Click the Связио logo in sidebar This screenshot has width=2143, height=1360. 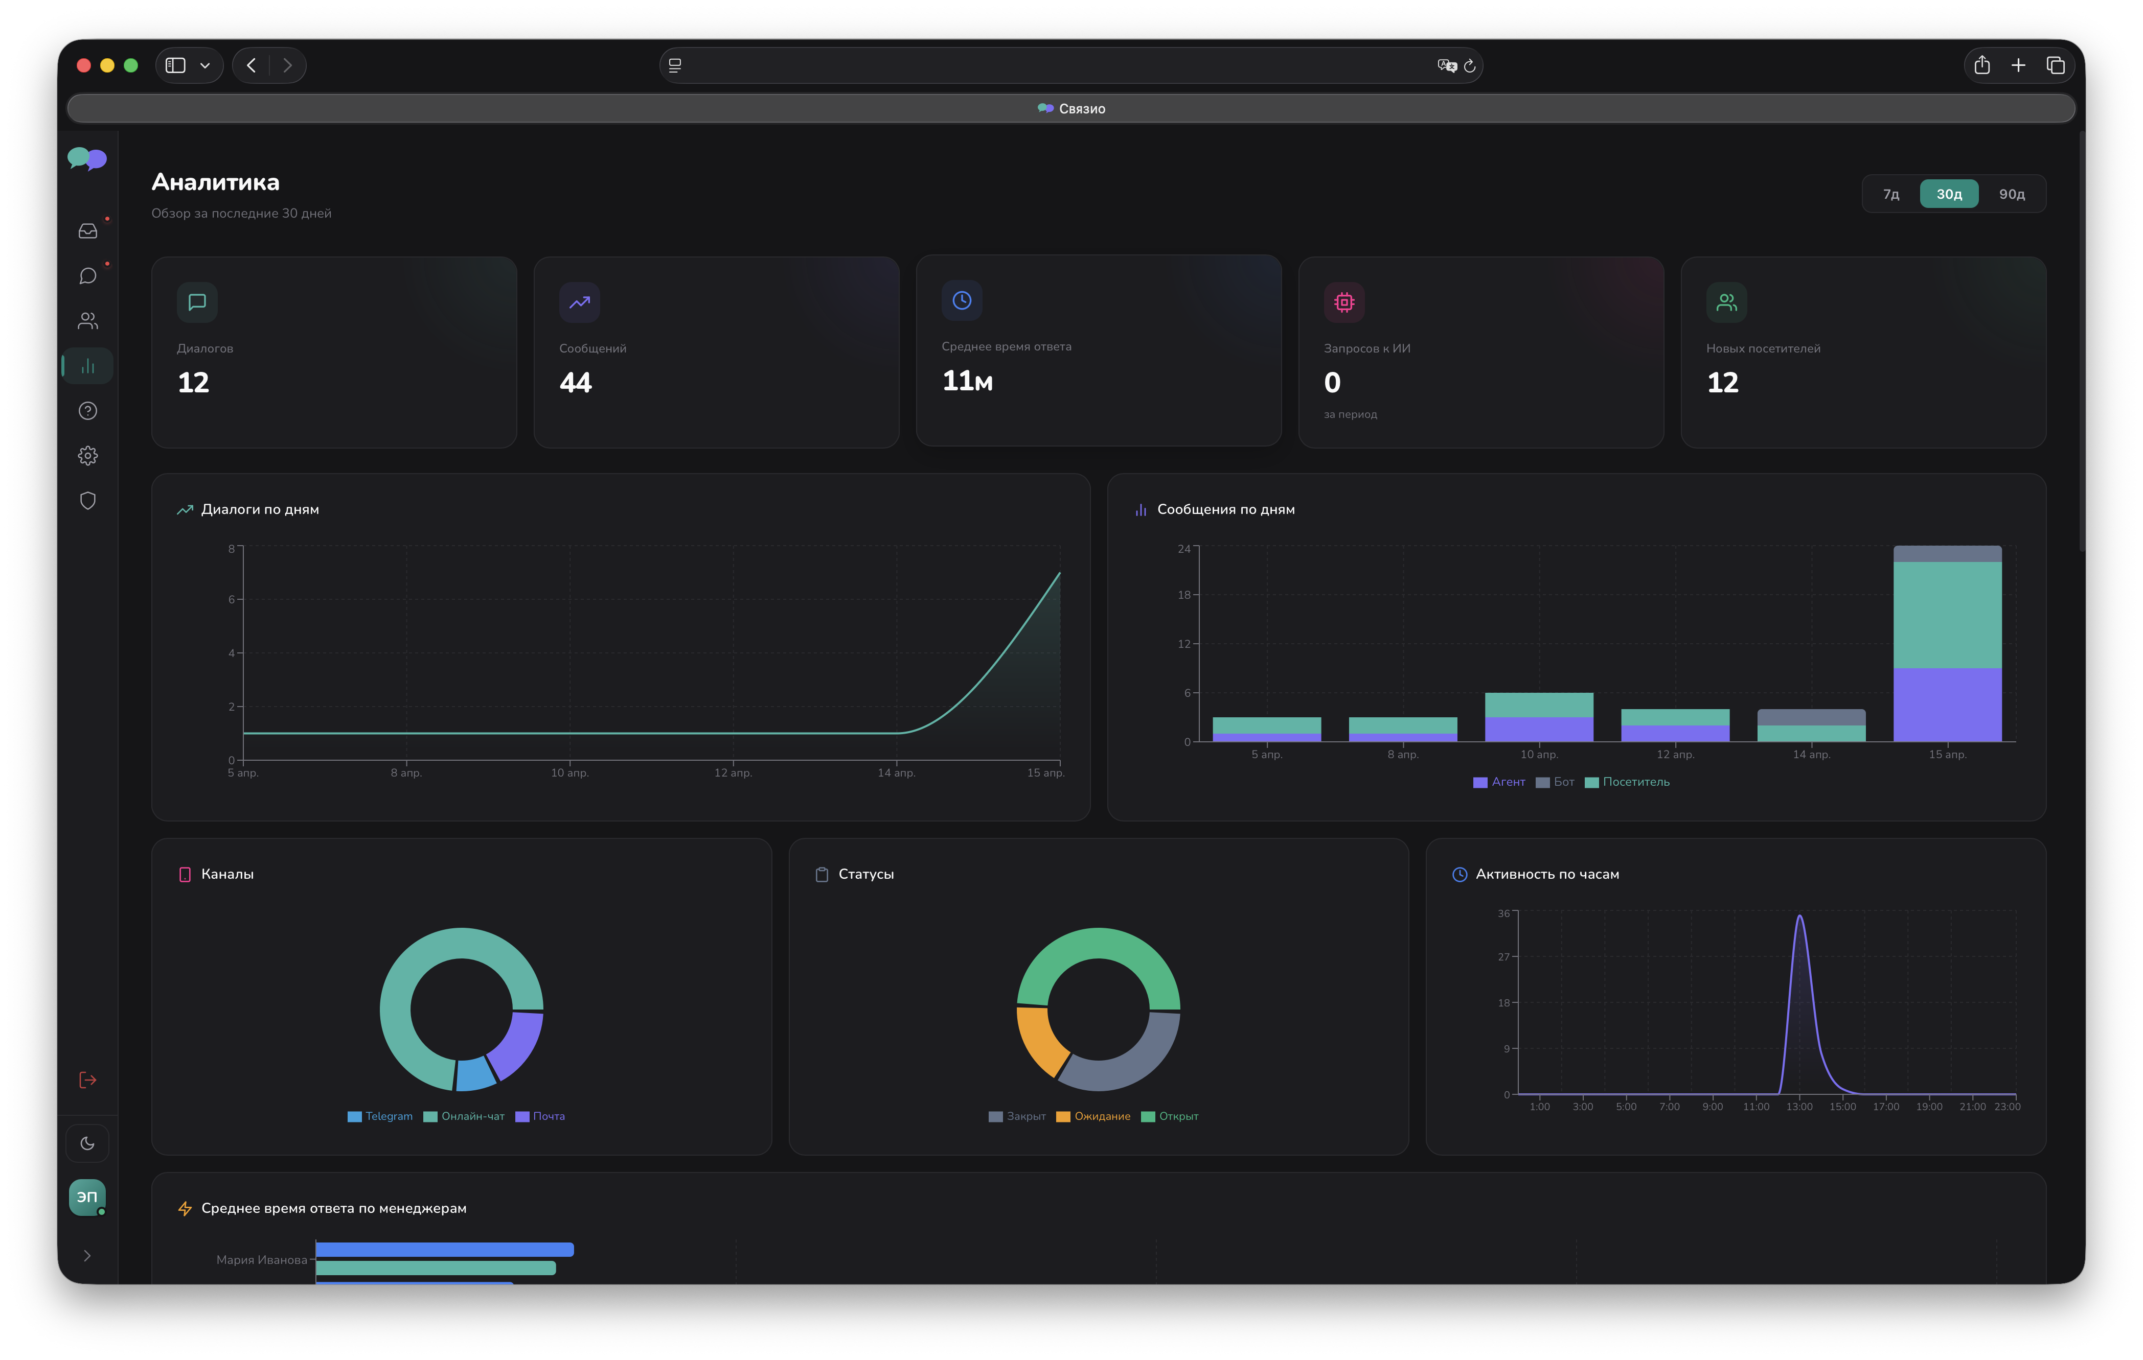[87, 159]
